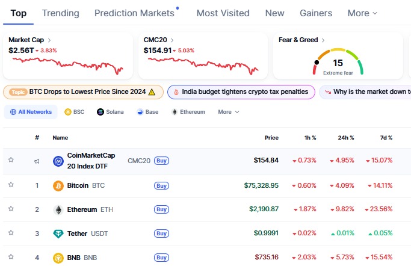Screen dimensions: 411x266
Task: Star Bitcoin to add to watchlist
Action: point(11,185)
